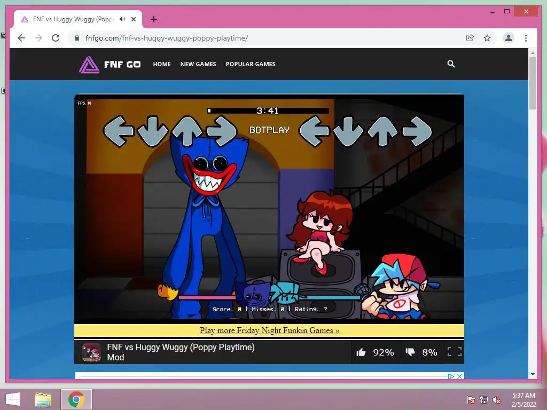Viewport: 547px width, 410px height.
Task: Click the health bar in the game
Action: point(269,297)
